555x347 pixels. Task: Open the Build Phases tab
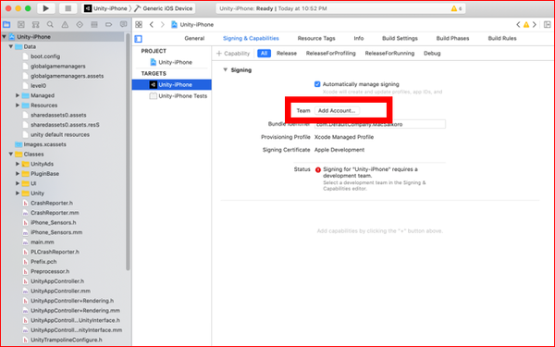tap(452, 38)
